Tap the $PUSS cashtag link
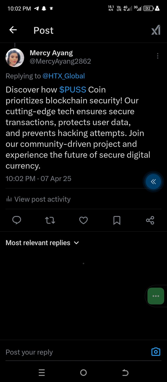The image size is (167, 382). pyautogui.click(x=73, y=90)
